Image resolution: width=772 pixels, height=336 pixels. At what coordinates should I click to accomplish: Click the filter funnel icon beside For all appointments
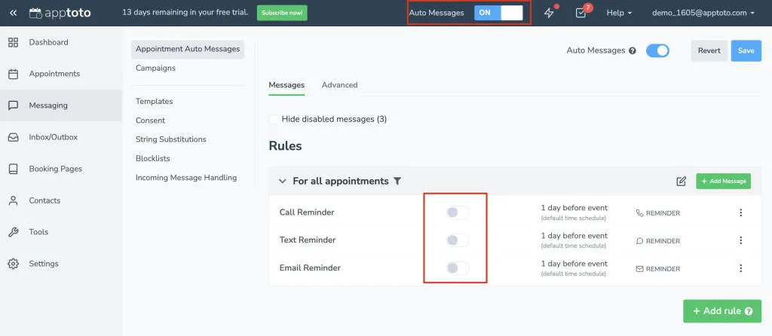(397, 181)
